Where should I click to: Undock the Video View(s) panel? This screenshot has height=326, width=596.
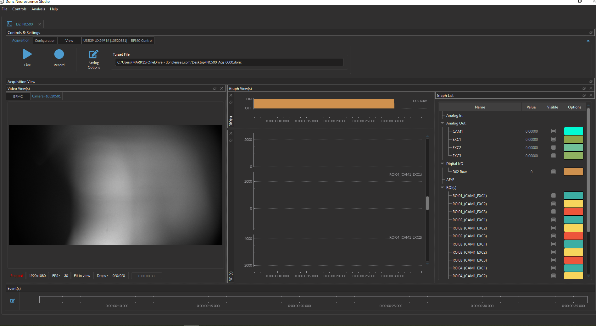point(215,88)
